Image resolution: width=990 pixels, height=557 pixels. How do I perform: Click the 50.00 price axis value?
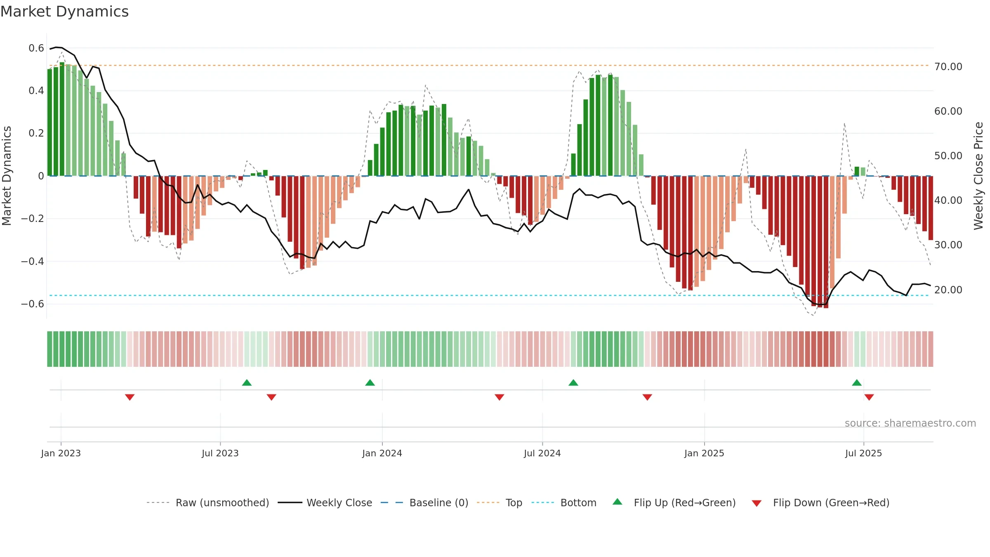(948, 156)
